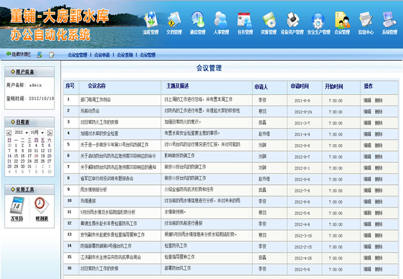
Task: Go to previous month in calendar
Action: [9, 132]
